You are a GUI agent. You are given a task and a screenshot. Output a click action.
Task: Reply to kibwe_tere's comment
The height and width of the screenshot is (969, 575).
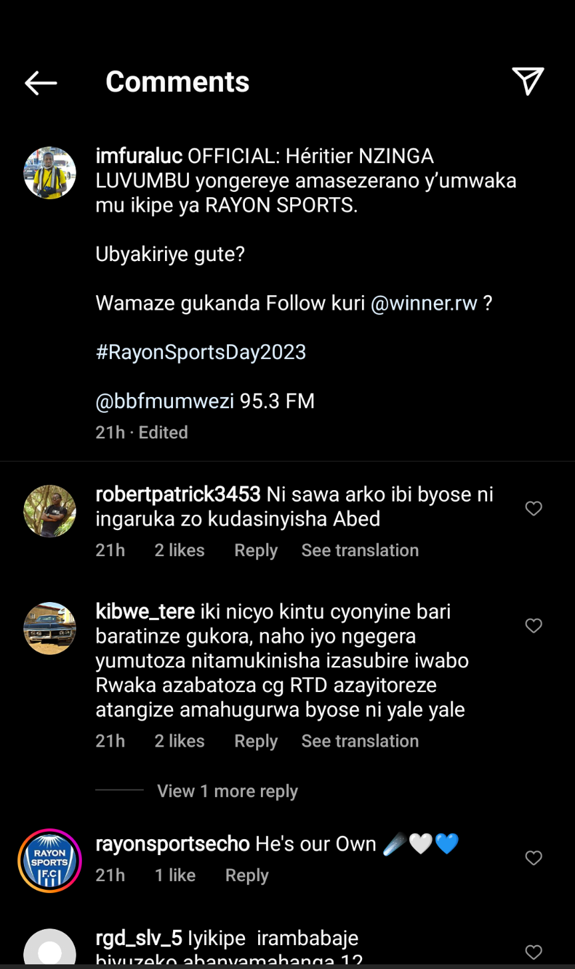coord(256,741)
